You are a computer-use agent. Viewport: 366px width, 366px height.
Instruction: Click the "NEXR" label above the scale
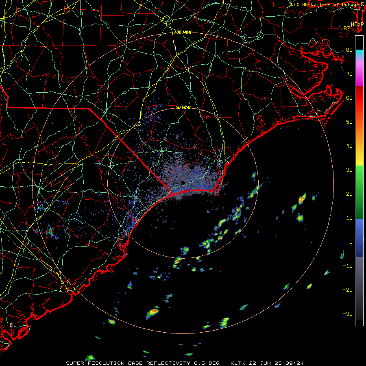[357, 24]
